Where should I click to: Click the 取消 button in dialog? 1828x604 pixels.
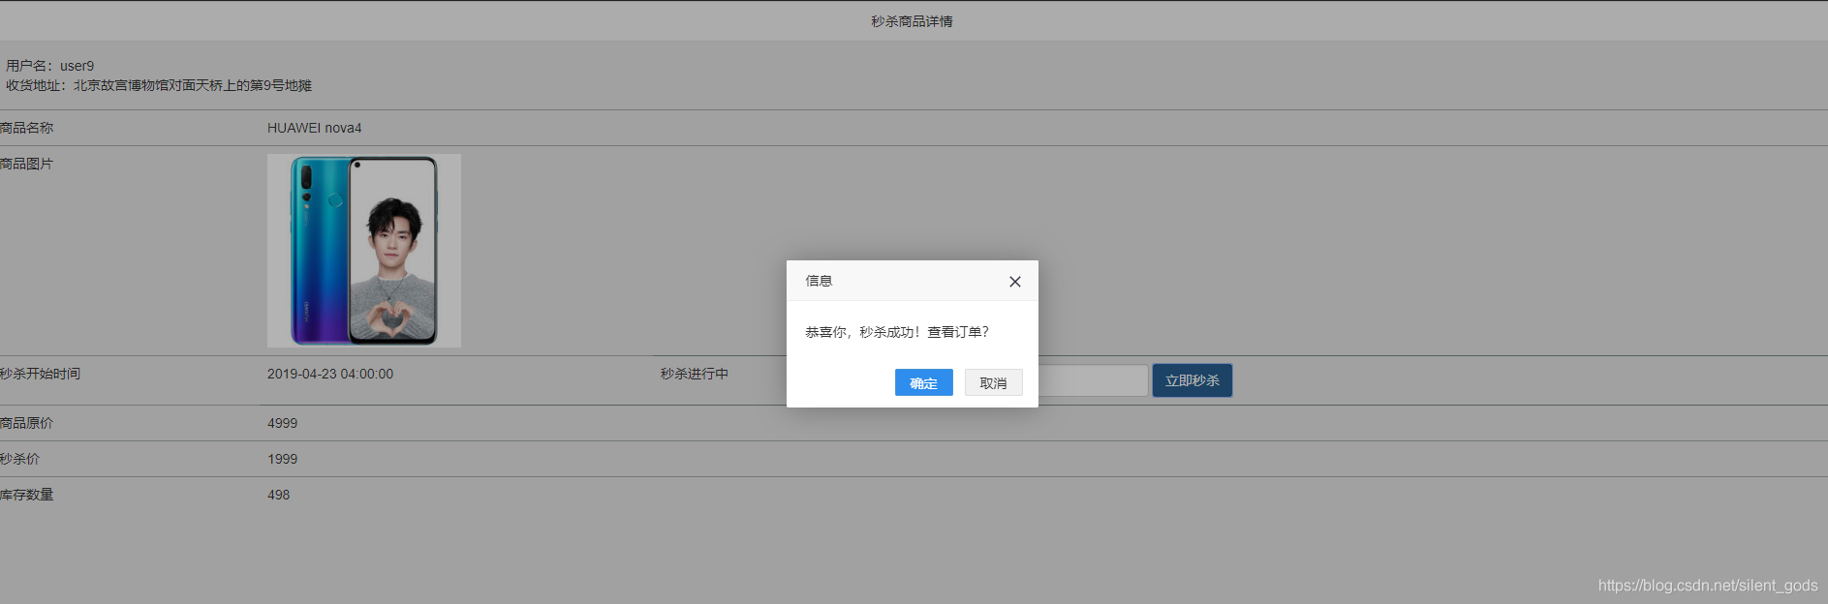click(x=993, y=382)
